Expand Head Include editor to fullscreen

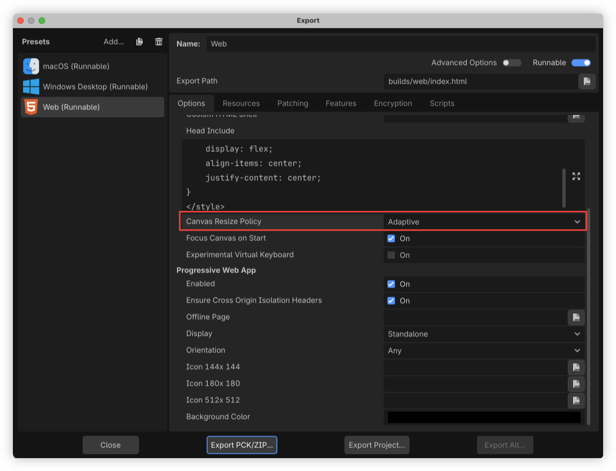click(576, 176)
